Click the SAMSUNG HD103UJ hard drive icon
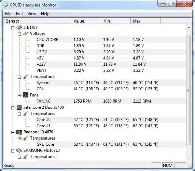Image resolution: width=195 pixels, height=171 pixels. click(19, 150)
